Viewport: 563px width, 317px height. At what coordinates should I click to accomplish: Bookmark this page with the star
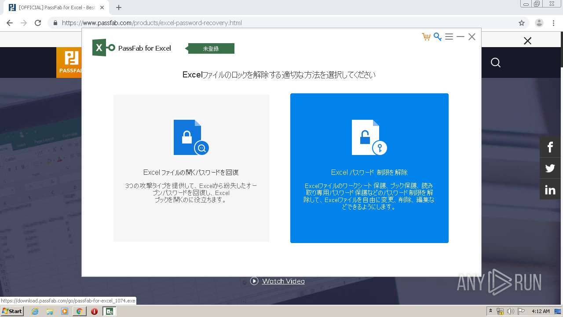click(x=522, y=23)
